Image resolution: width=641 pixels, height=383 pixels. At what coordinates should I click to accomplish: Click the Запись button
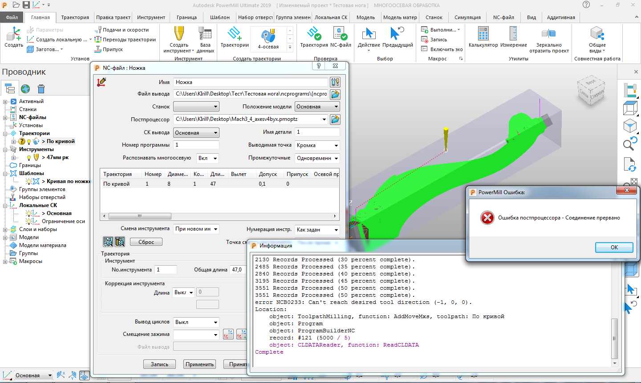point(159,364)
